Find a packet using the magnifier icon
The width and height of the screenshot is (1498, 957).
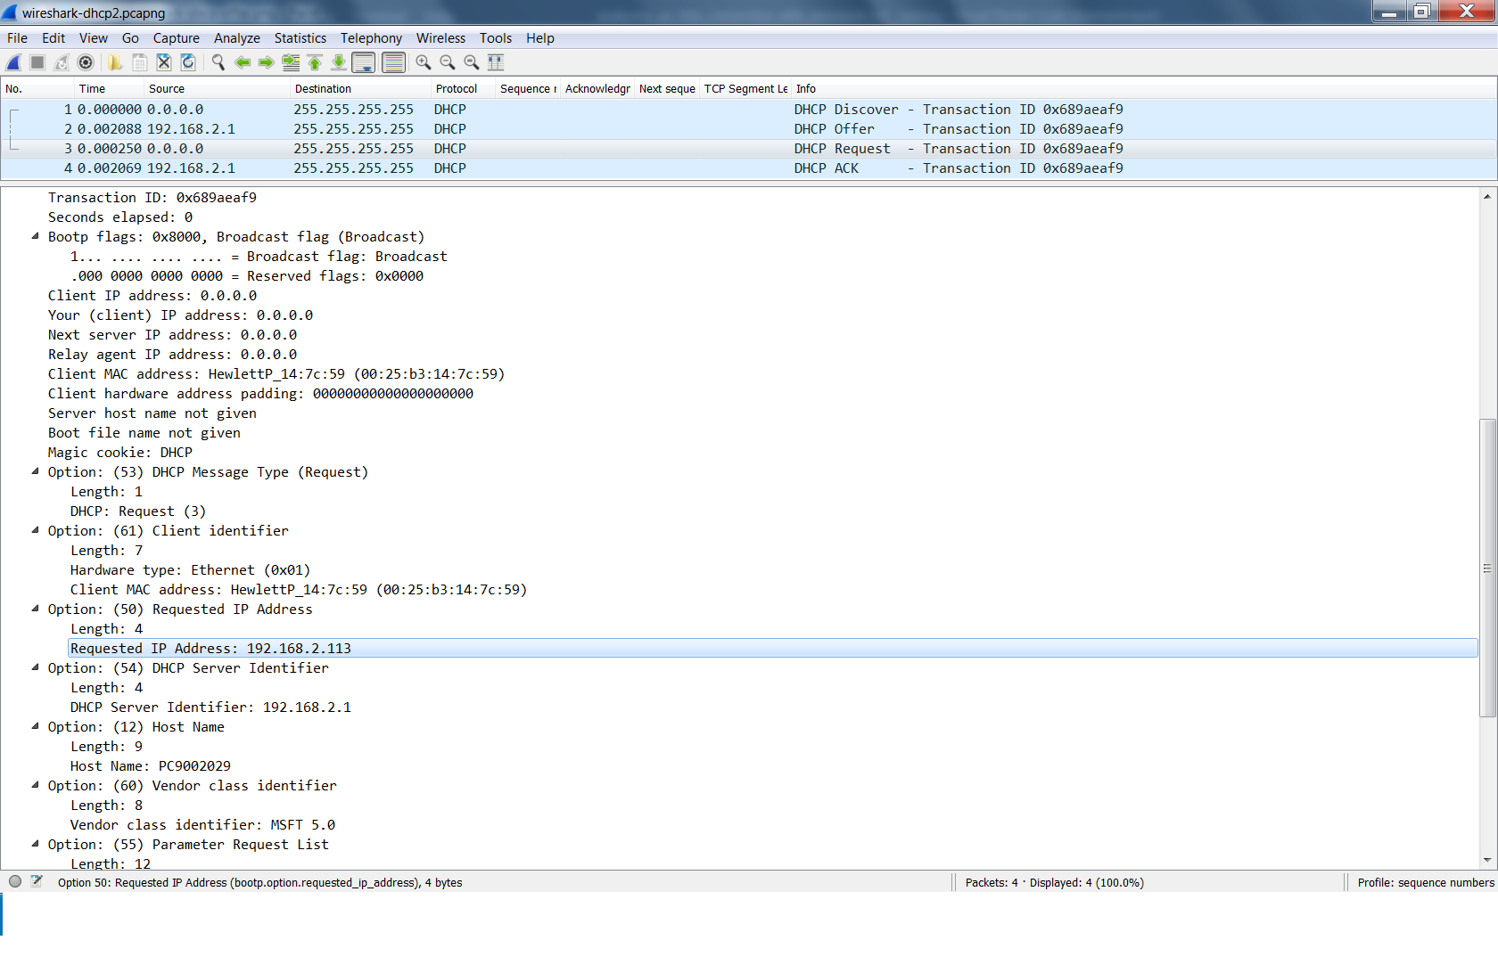coord(218,62)
